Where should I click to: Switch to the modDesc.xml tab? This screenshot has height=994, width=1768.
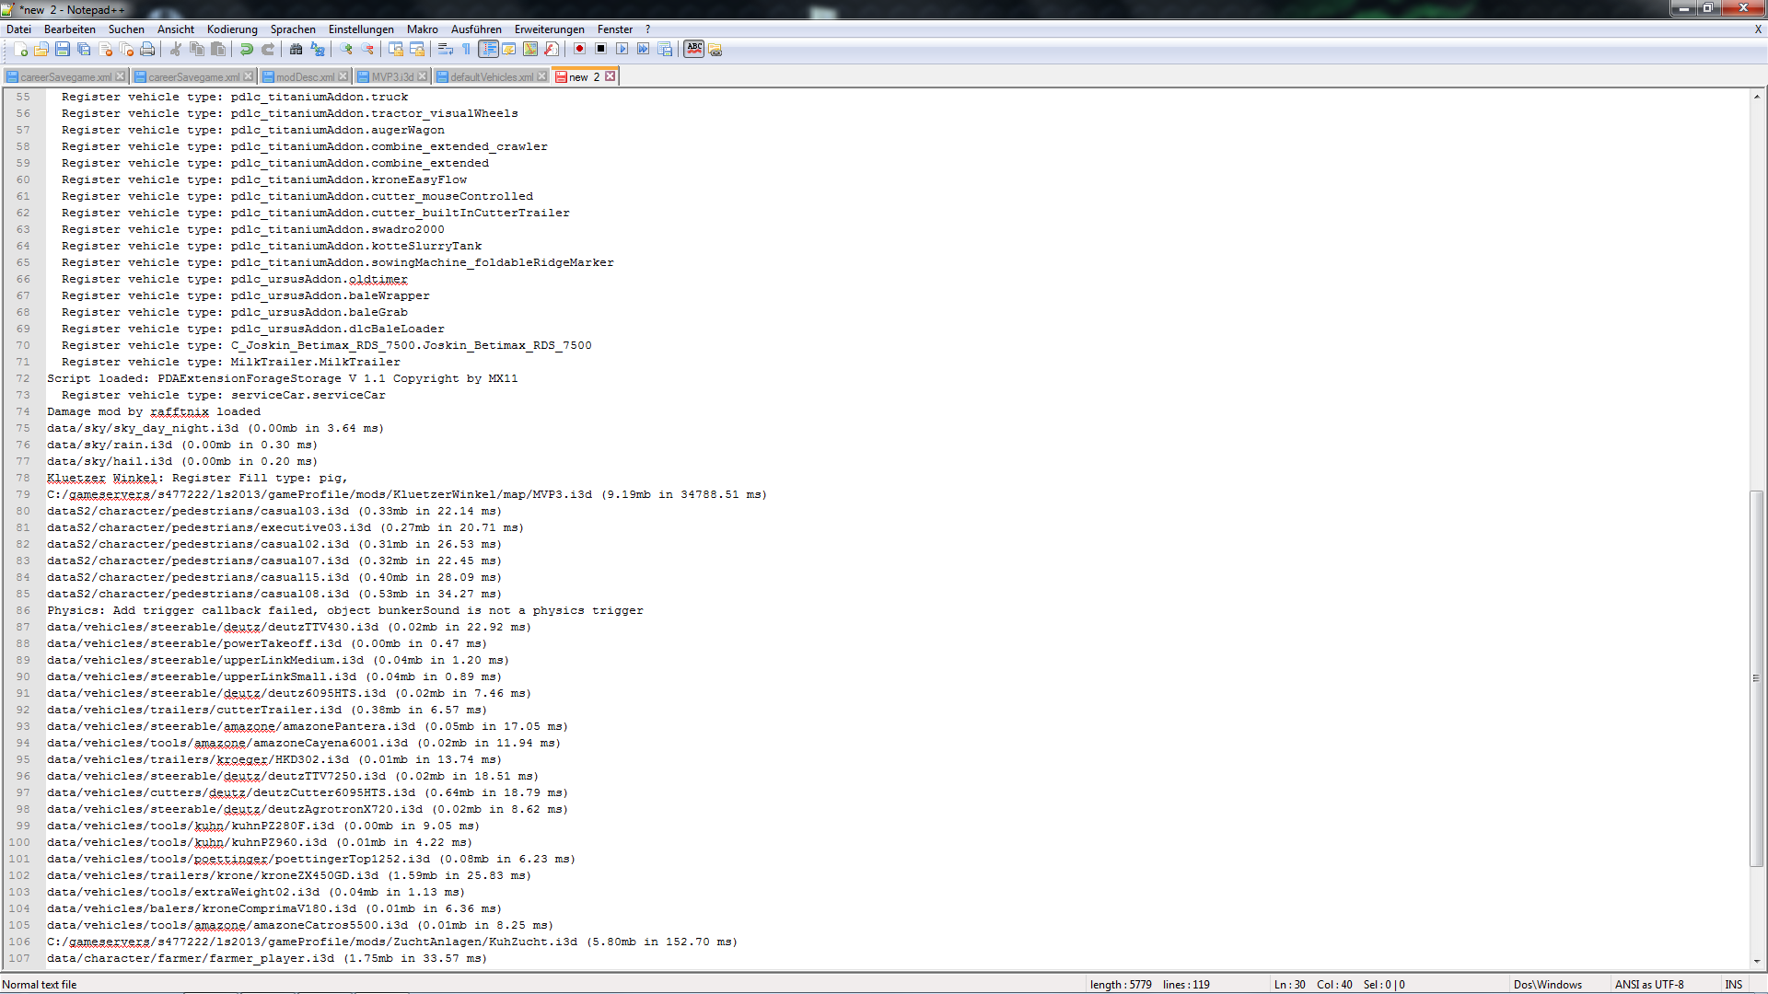(305, 77)
